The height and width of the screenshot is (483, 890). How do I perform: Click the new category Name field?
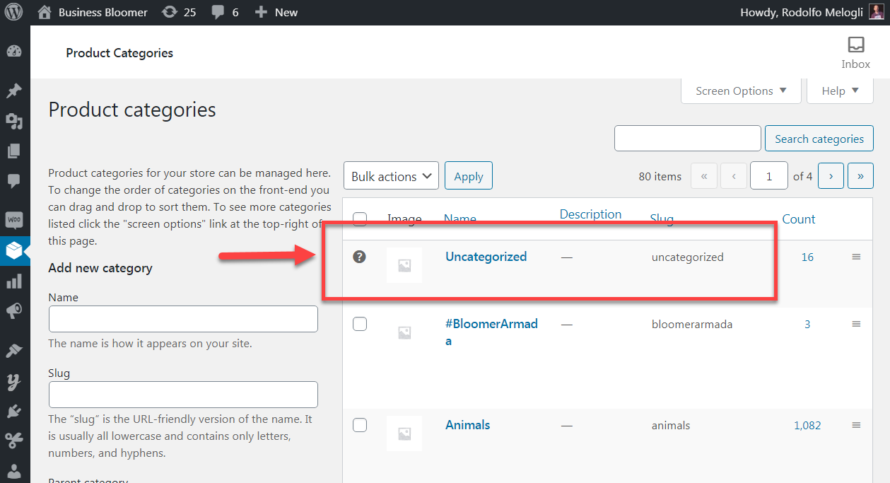[183, 319]
